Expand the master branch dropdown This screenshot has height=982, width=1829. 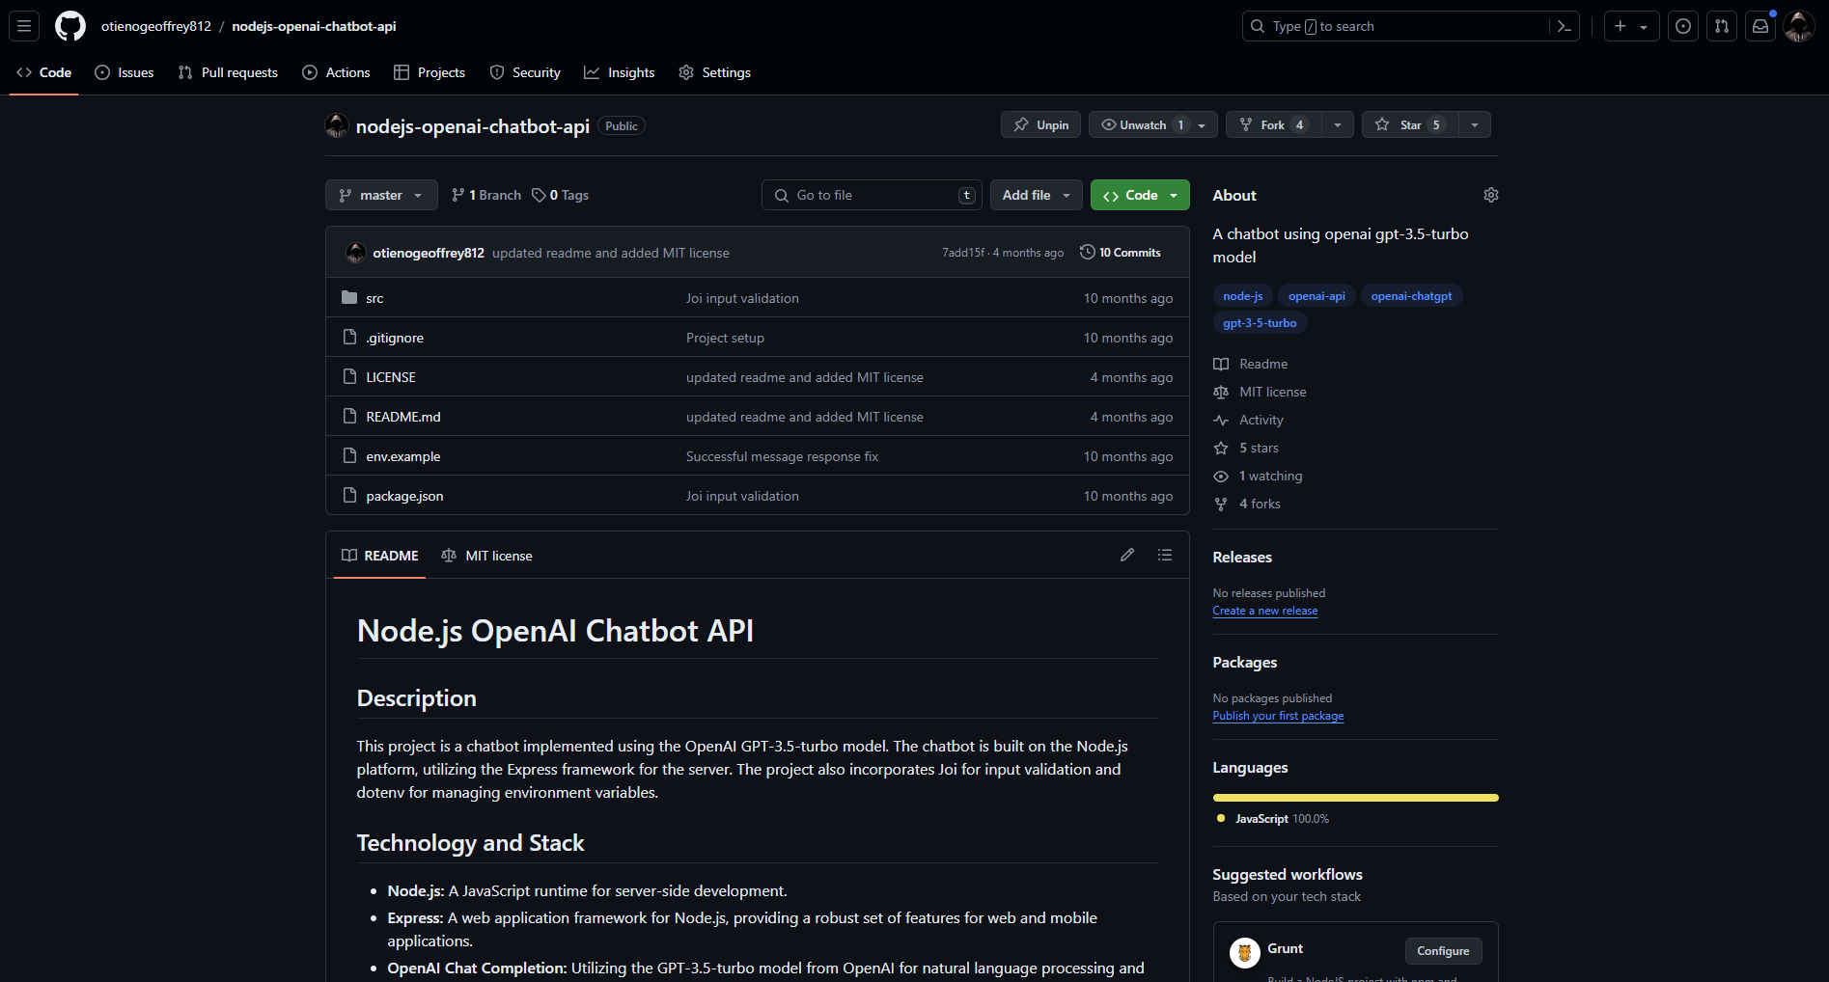pyautogui.click(x=381, y=195)
